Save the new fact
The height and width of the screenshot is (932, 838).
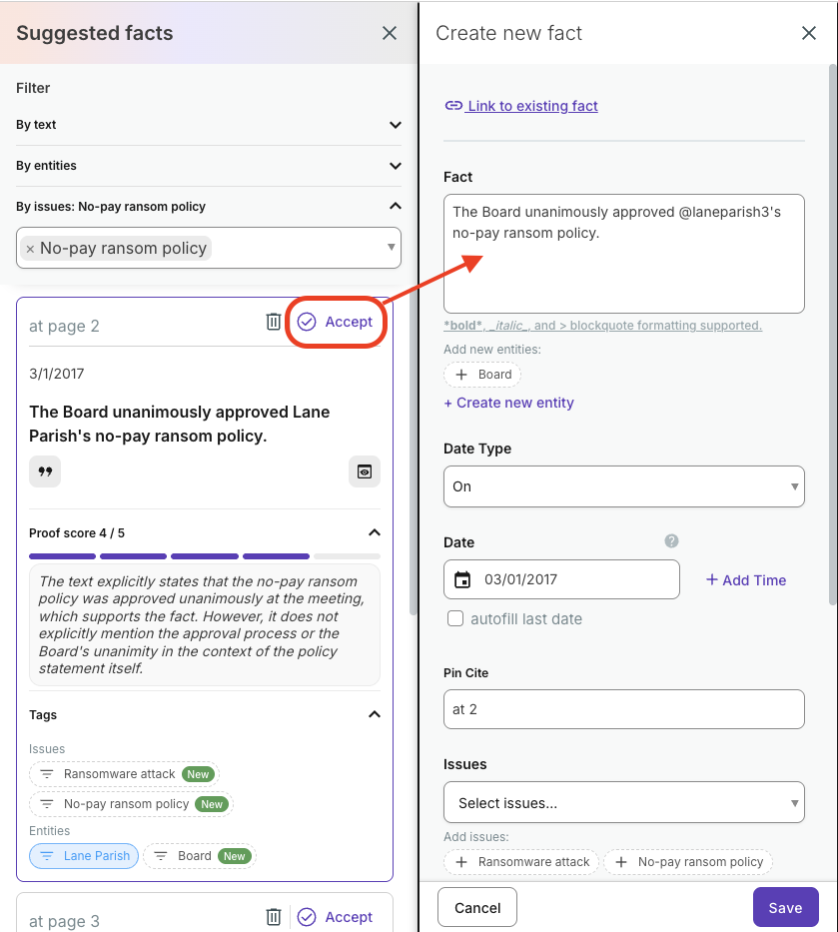785,907
